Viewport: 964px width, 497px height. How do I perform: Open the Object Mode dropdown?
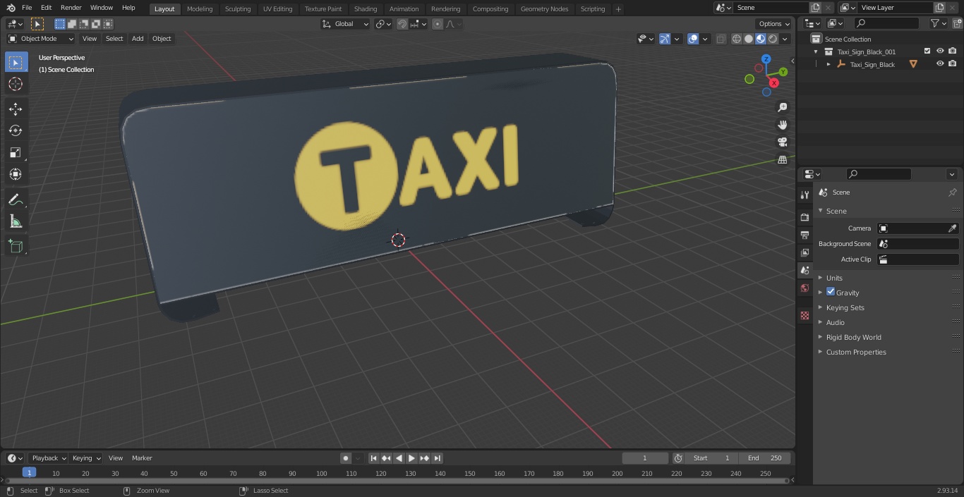41,39
